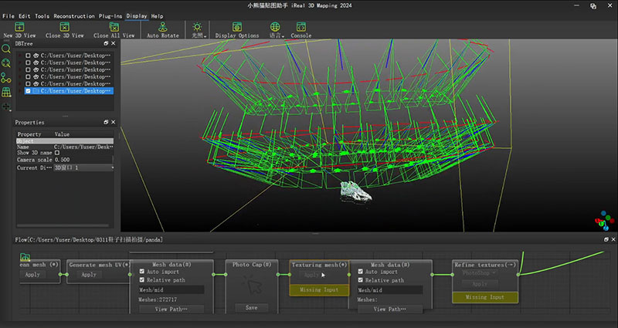Click the shoe model in the 3D view

tap(355, 192)
